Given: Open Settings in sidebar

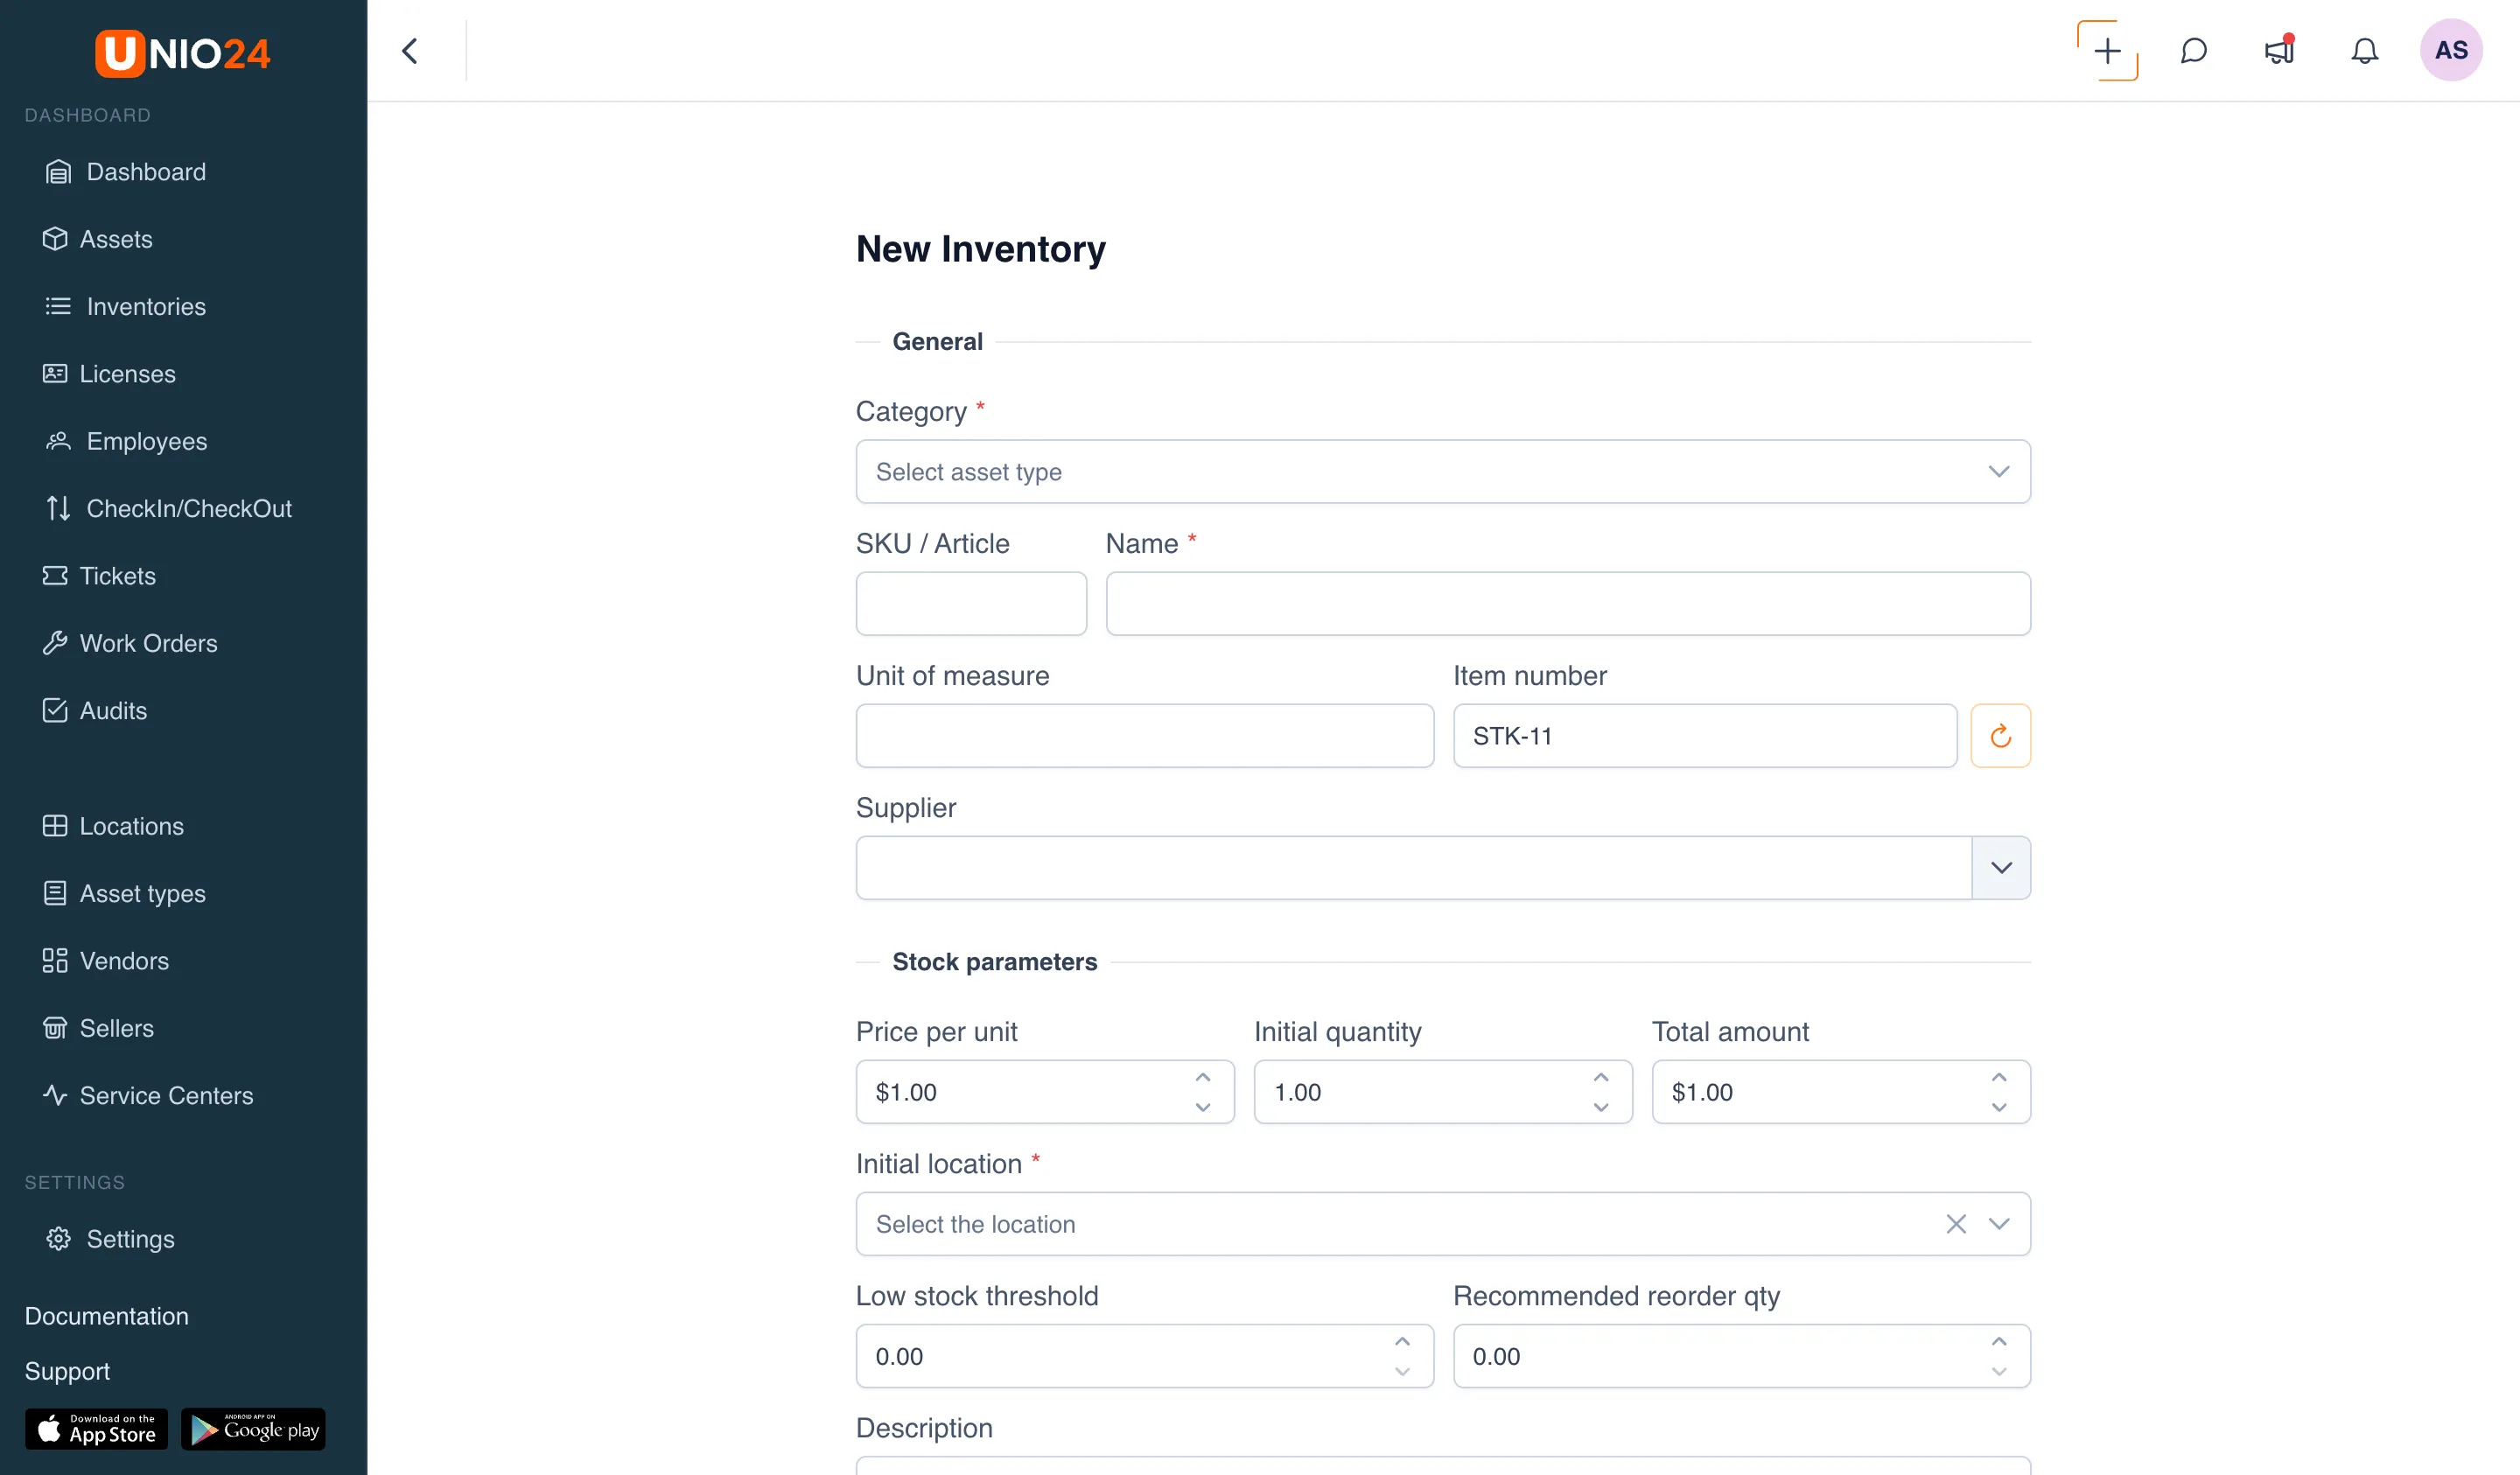Looking at the screenshot, I should pyautogui.click(x=110, y=1239).
